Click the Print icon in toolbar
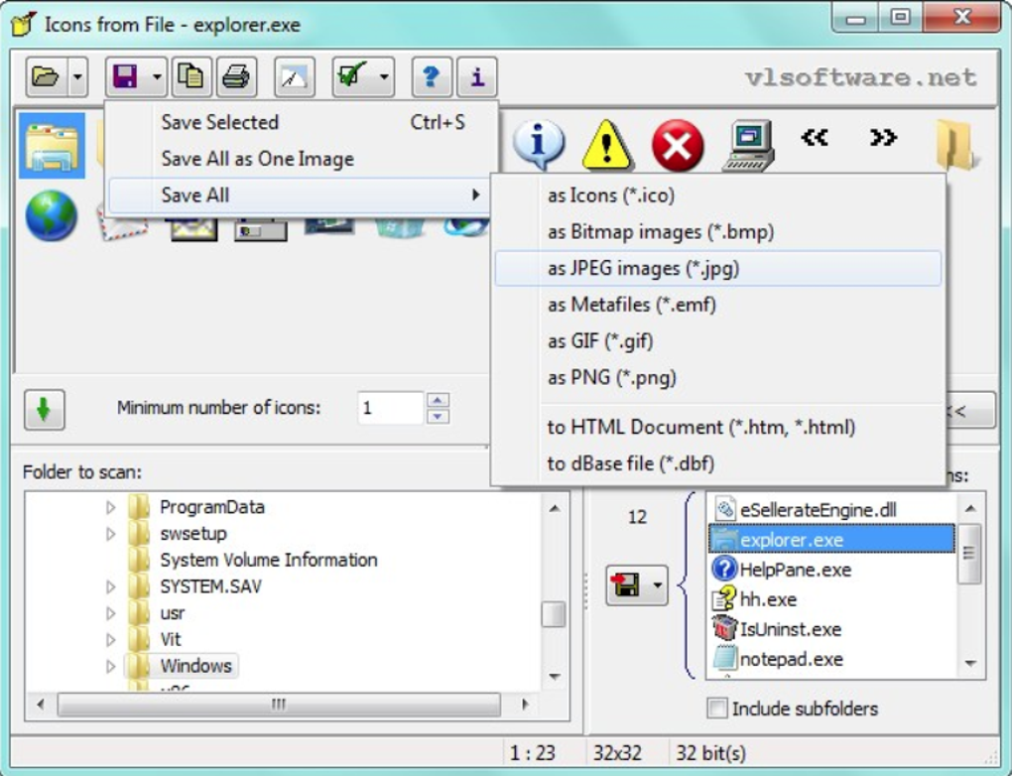Viewport: 1012px width, 776px height. click(x=236, y=76)
